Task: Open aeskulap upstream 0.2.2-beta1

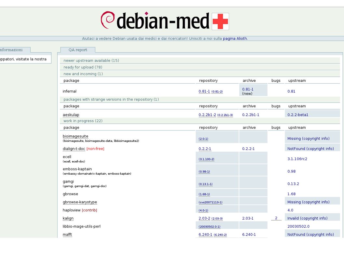Action: point(298,115)
